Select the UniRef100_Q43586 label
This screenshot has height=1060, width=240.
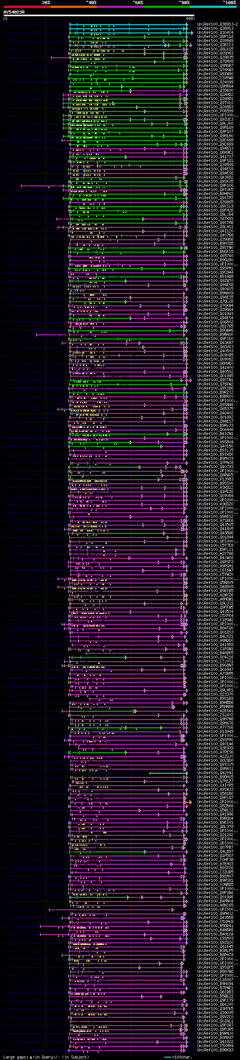click(215, 533)
